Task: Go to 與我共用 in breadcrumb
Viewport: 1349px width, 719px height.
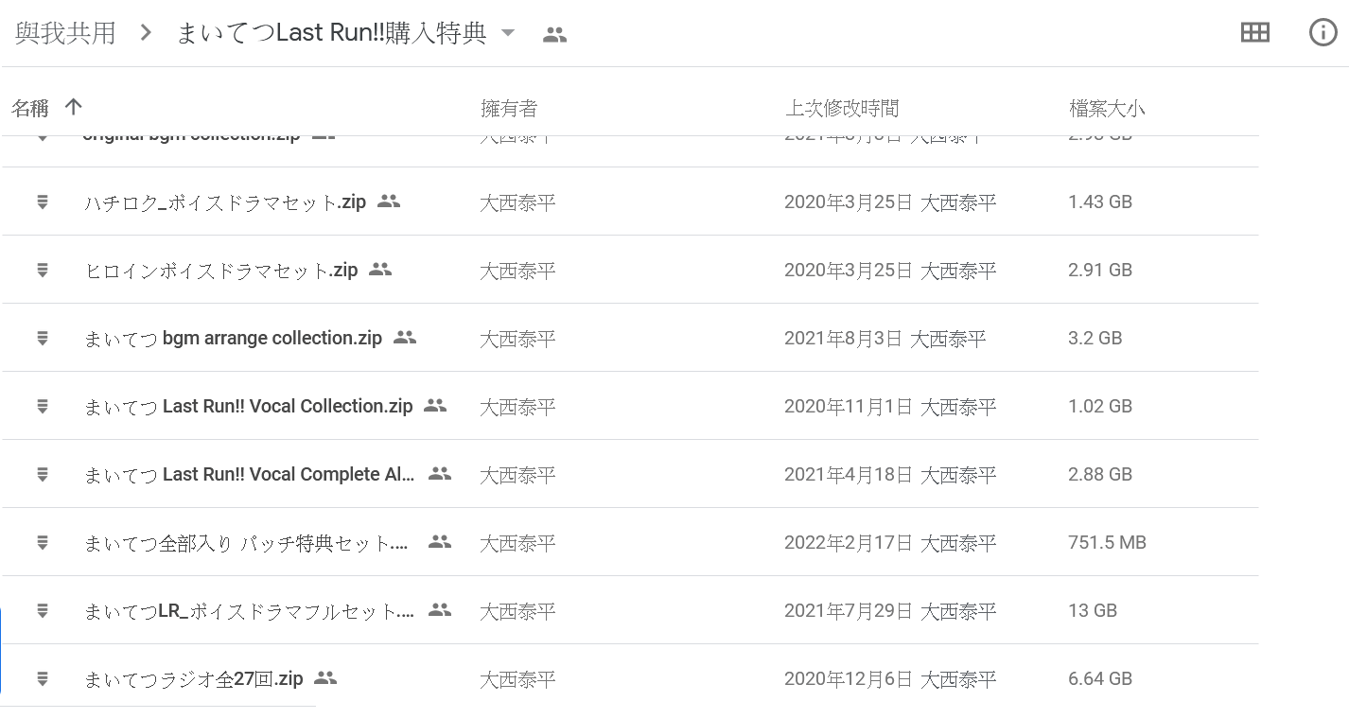Action: [65, 33]
